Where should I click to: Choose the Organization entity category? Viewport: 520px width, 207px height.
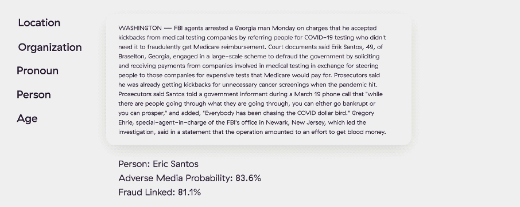point(50,47)
